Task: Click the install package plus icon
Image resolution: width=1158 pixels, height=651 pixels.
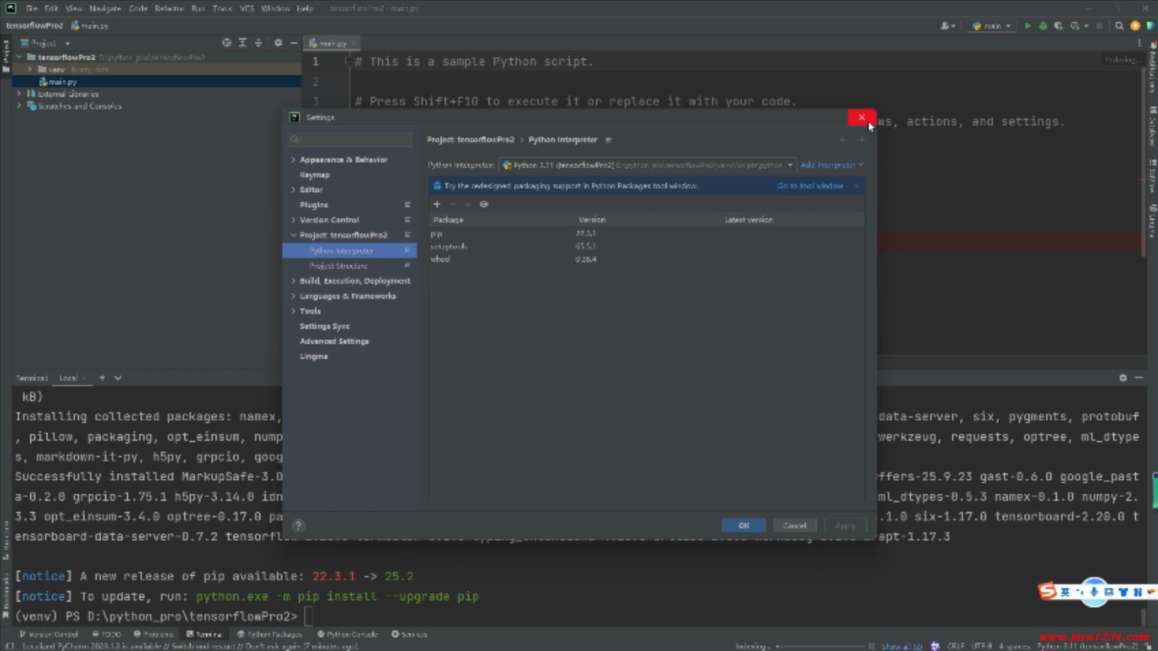Action: pos(437,204)
